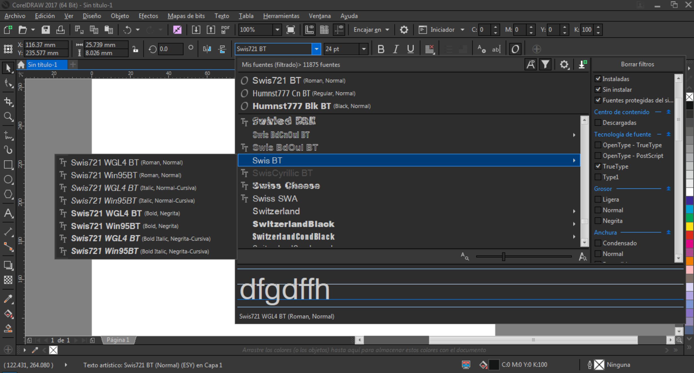Select the Polygon tool
The height and width of the screenshot is (373, 694).
[8, 194]
